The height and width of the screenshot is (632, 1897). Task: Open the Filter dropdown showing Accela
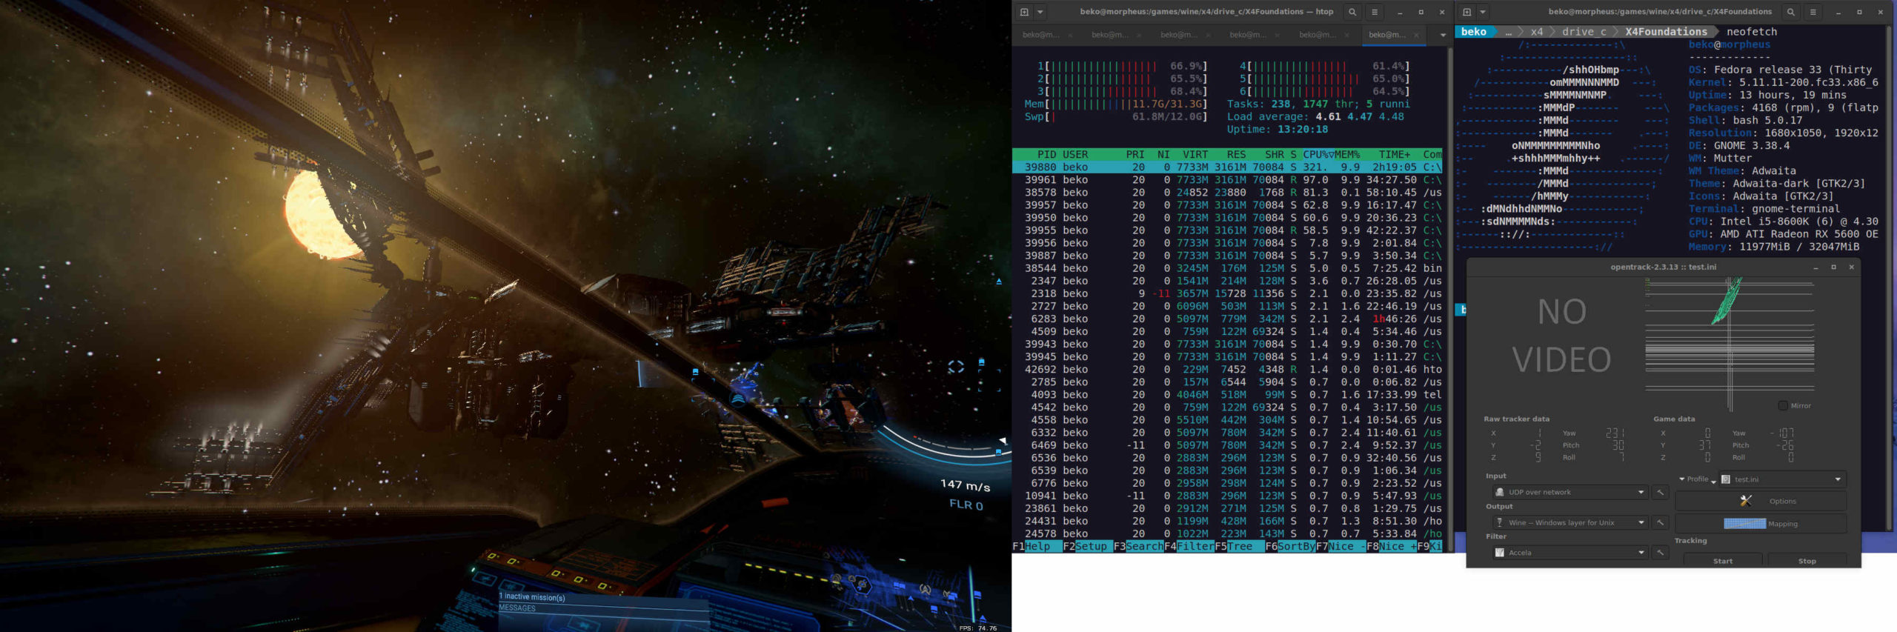tap(1570, 553)
